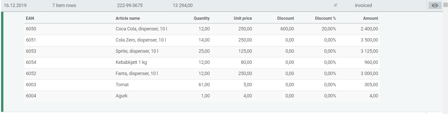Click the Invoiced status text
This screenshot has width=448, height=114.
[363, 5]
